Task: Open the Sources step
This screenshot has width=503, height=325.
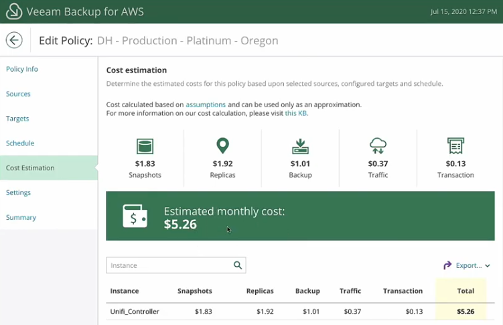Action: pyautogui.click(x=18, y=94)
